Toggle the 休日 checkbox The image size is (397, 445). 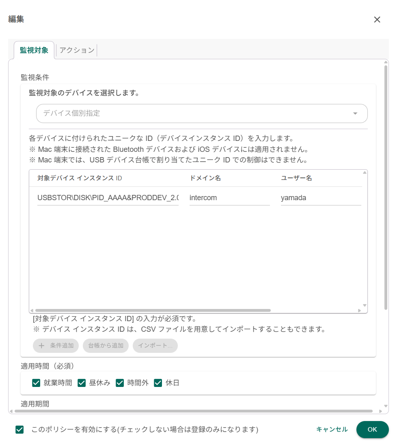click(x=158, y=382)
